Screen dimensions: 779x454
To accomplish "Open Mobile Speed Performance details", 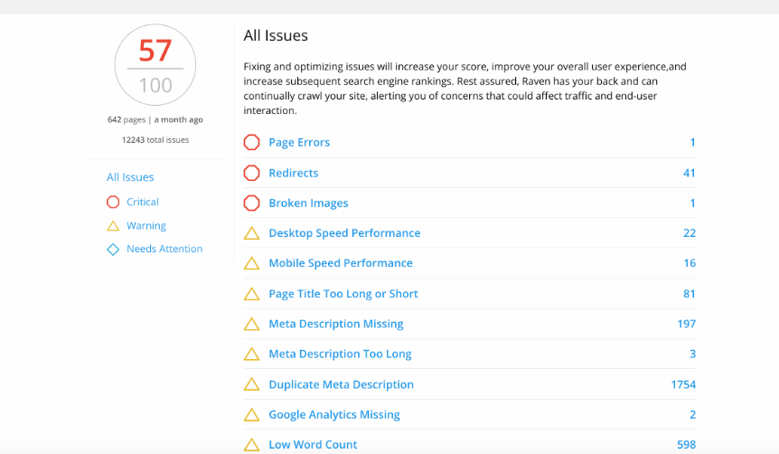I will pyautogui.click(x=341, y=263).
